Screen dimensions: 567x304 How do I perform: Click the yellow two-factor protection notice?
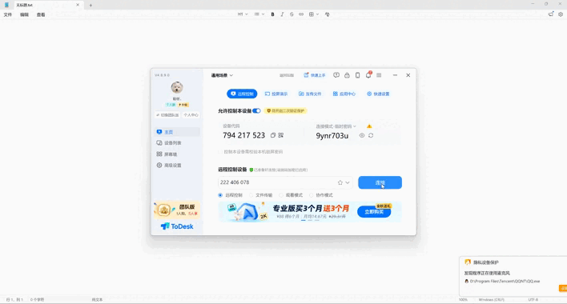coord(286,111)
